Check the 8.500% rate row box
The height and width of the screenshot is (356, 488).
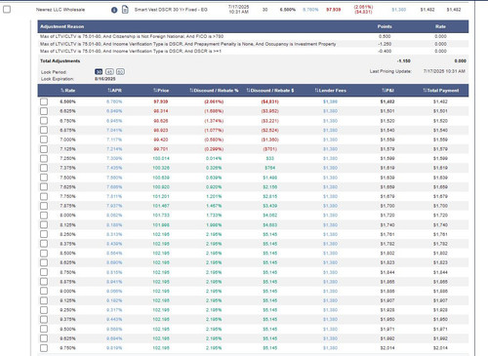point(44,254)
